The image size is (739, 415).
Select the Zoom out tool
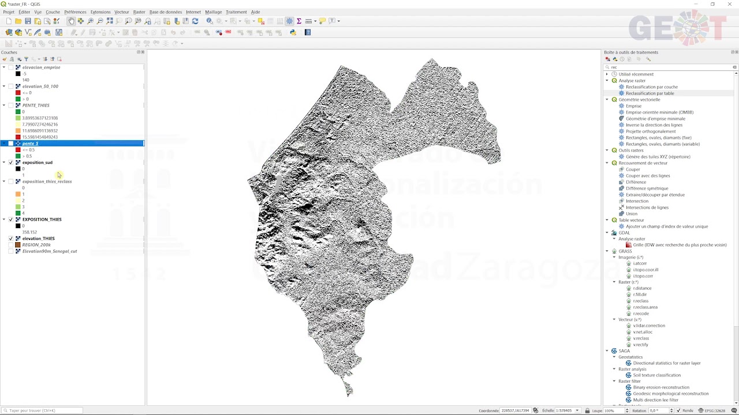pyautogui.click(x=100, y=21)
